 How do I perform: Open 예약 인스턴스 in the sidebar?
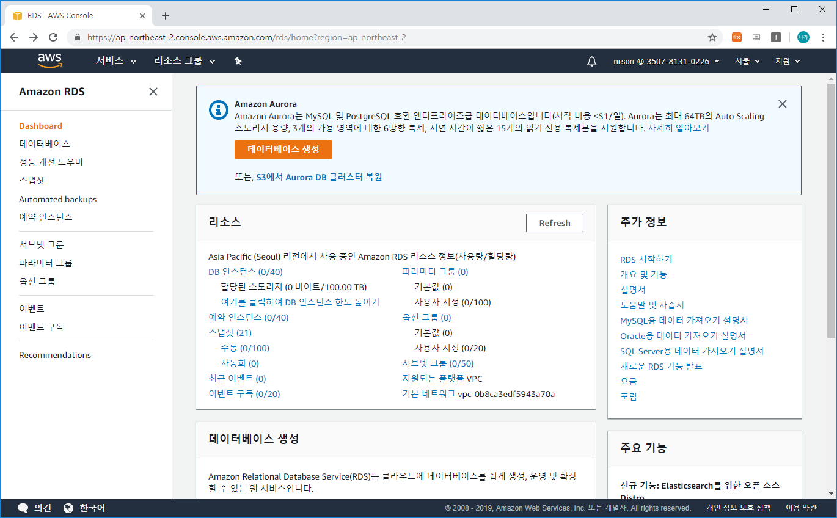coord(46,217)
